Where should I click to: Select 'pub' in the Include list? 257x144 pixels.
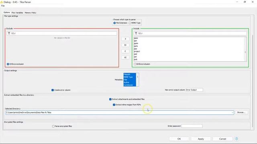click(136, 60)
